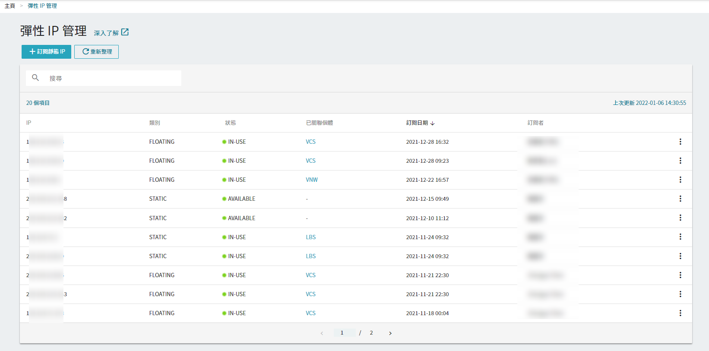Click the search magnifier icon
Screen dimensions: 709x351
35,78
